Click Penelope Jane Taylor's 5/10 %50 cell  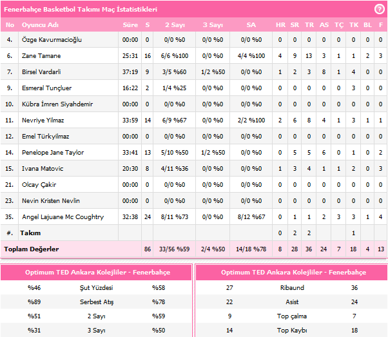pos(175,153)
